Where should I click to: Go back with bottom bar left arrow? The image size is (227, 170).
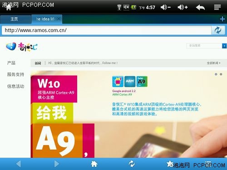point(19,164)
